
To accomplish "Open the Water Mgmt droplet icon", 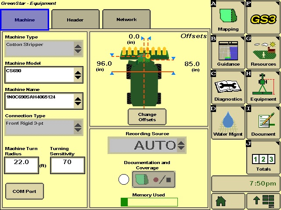I will click(x=228, y=122).
